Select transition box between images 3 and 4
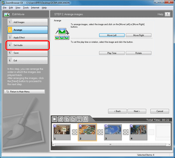Image resolution: width=175 pixels, height=158 pixels. click(126, 132)
